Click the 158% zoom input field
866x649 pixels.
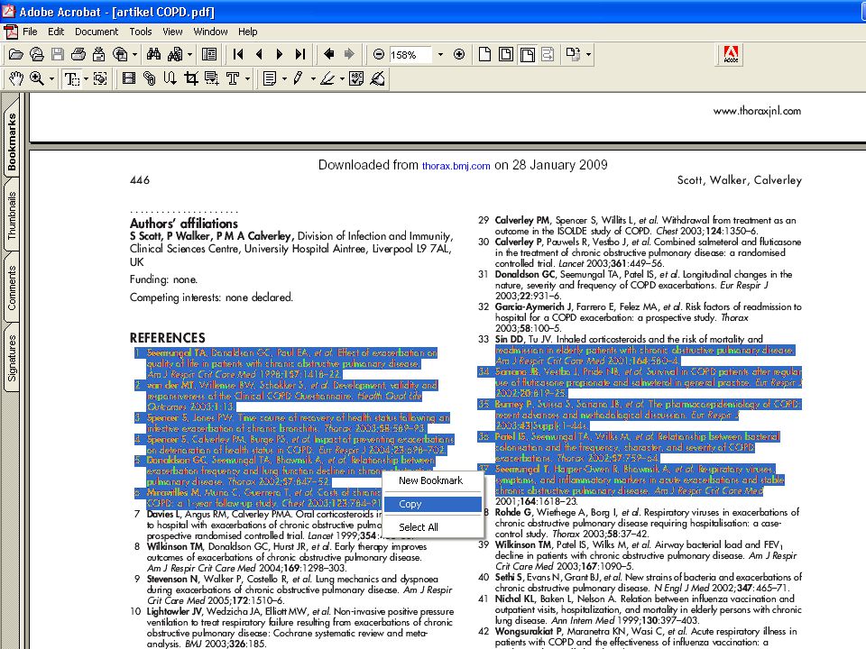tap(410, 55)
